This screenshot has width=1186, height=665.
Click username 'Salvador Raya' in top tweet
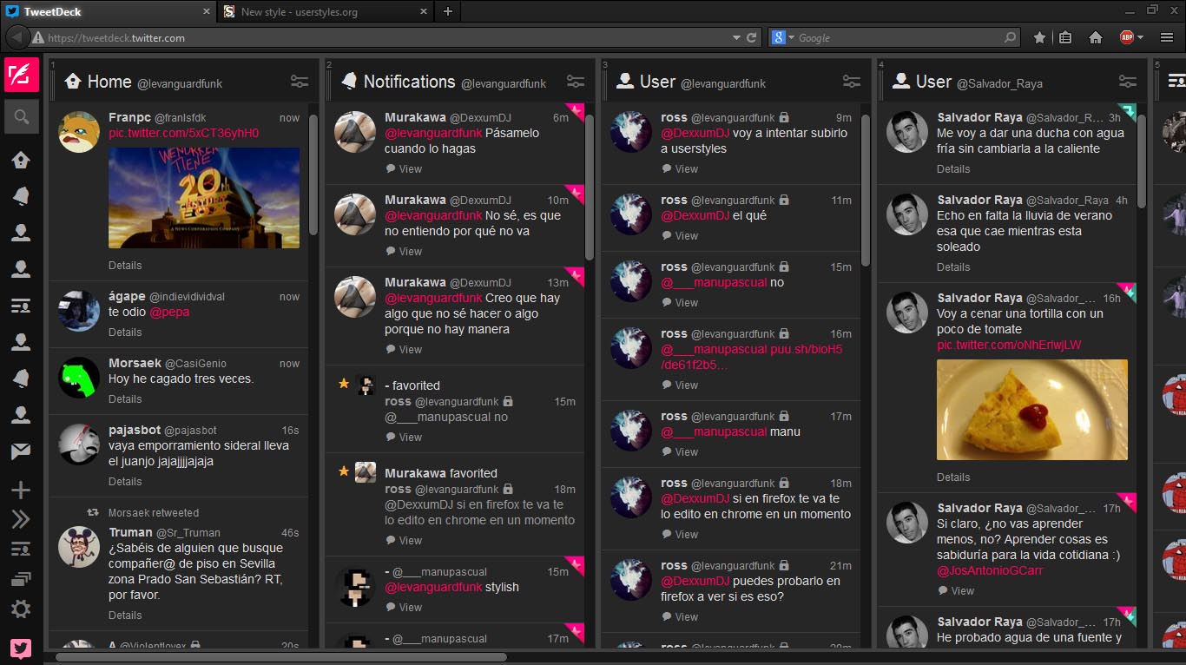[979, 117]
